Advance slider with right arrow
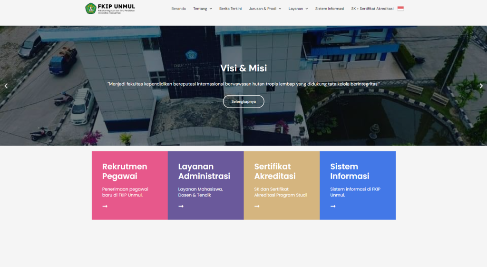Viewport: 487px width, 267px height. [481, 86]
